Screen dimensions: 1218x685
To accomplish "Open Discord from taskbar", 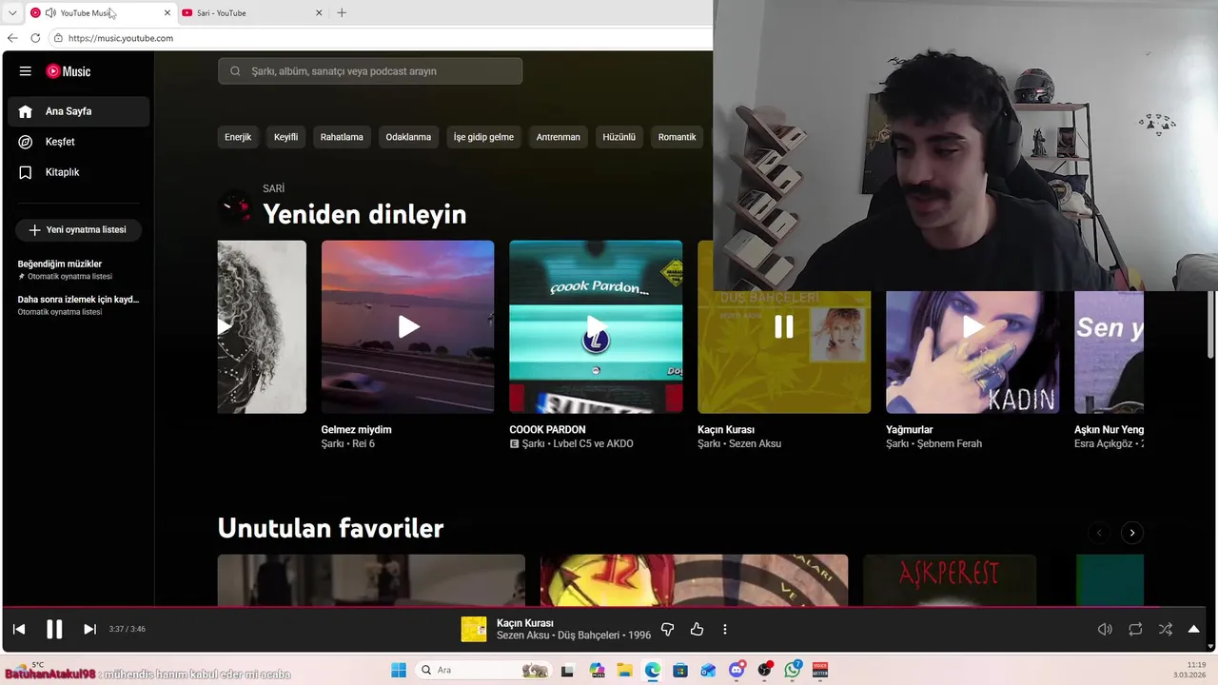I will pos(737,670).
